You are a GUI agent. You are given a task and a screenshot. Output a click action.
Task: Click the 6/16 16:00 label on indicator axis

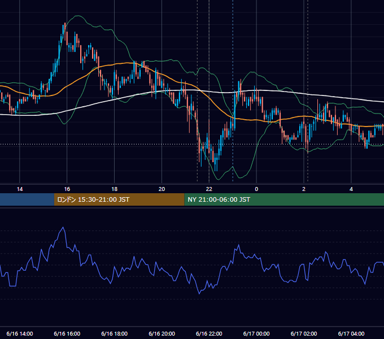coord(67,333)
